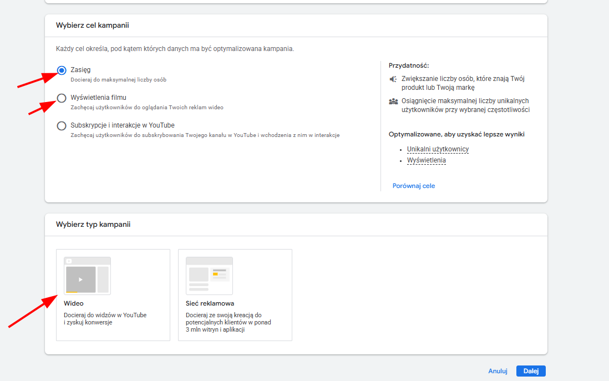Viewport: 609px width, 381px height.
Task: Click the yellow ad block in Sieć reklamowa illustration
Action: click(215, 274)
